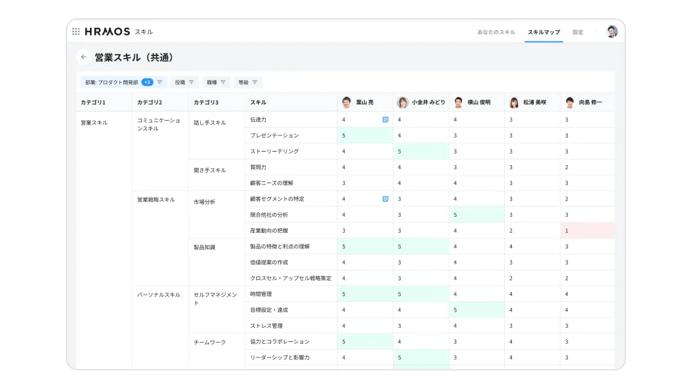Select the プレゼンテーション skill row label
The height and width of the screenshot is (389, 692).
(274, 135)
